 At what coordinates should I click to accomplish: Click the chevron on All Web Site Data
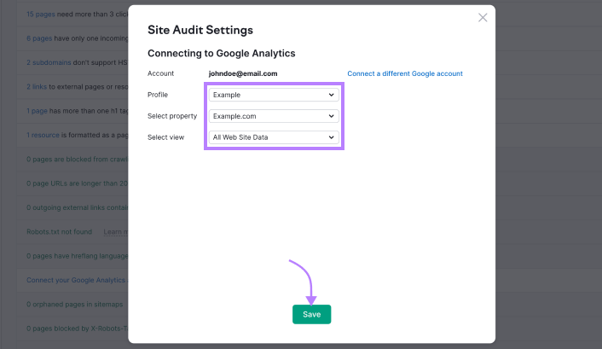tap(332, 137)
